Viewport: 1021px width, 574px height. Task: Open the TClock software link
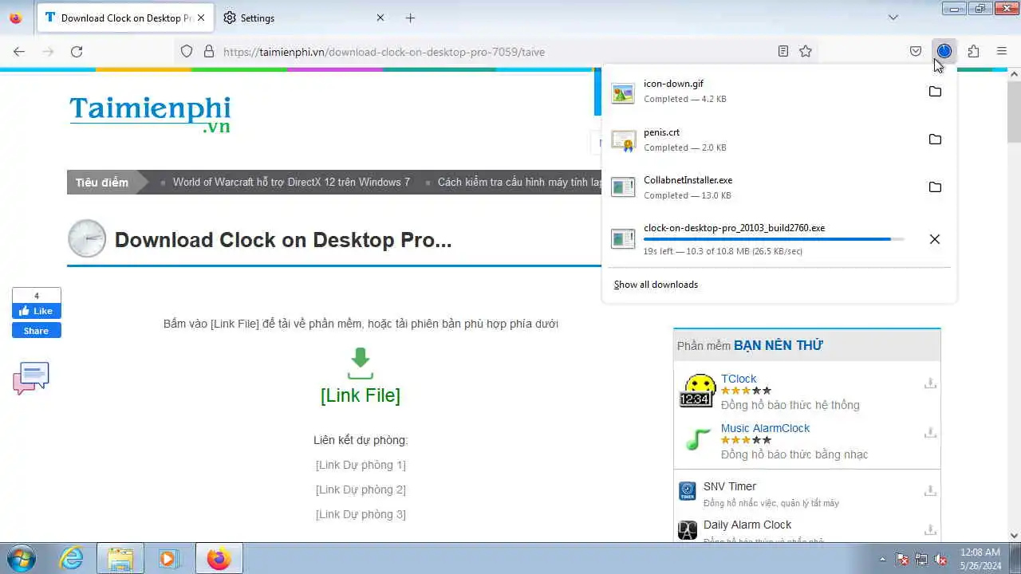pos(739,379)
